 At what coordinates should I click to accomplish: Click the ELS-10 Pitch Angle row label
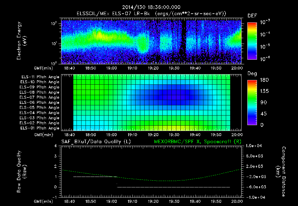(40, 82)
